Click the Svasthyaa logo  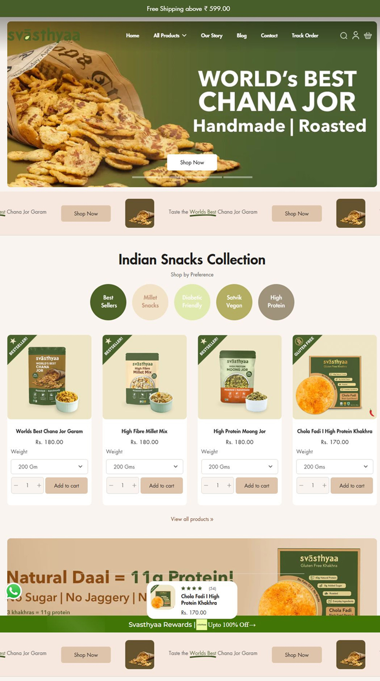pyautogui.click(x=44, y=35)
